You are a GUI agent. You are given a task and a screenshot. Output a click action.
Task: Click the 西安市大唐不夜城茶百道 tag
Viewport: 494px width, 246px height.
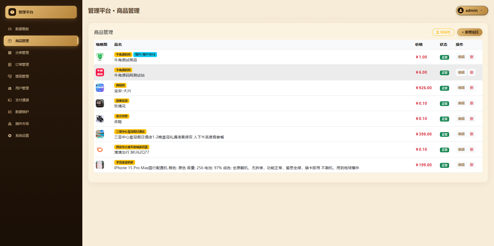[132, 147]
